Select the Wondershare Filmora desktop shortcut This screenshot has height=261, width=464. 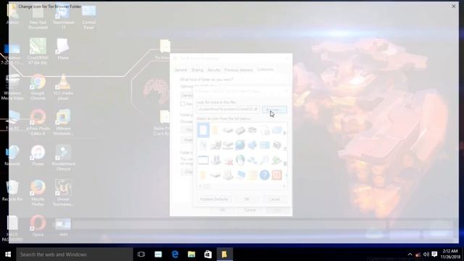(x=63, y=158)
